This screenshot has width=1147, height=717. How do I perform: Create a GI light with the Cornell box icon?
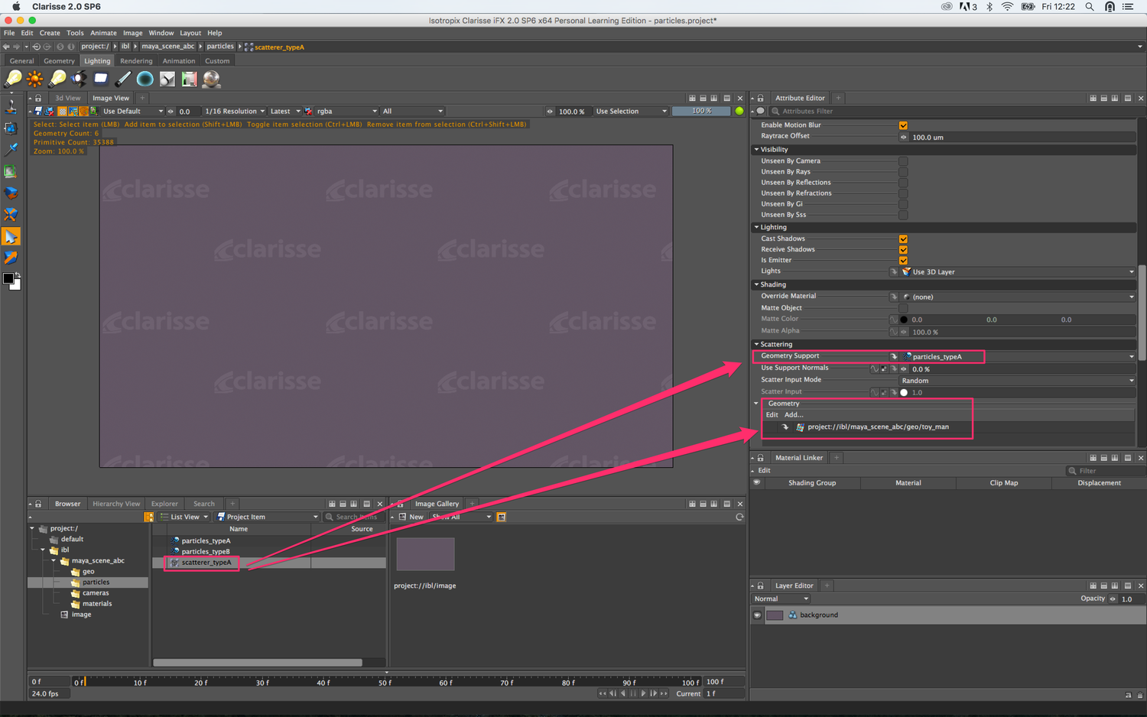pyautogui.click(x=189, y=79)
